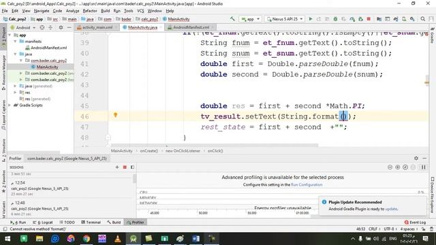
Task: Open the Android project view dropdown
Action: coord(23,27)
